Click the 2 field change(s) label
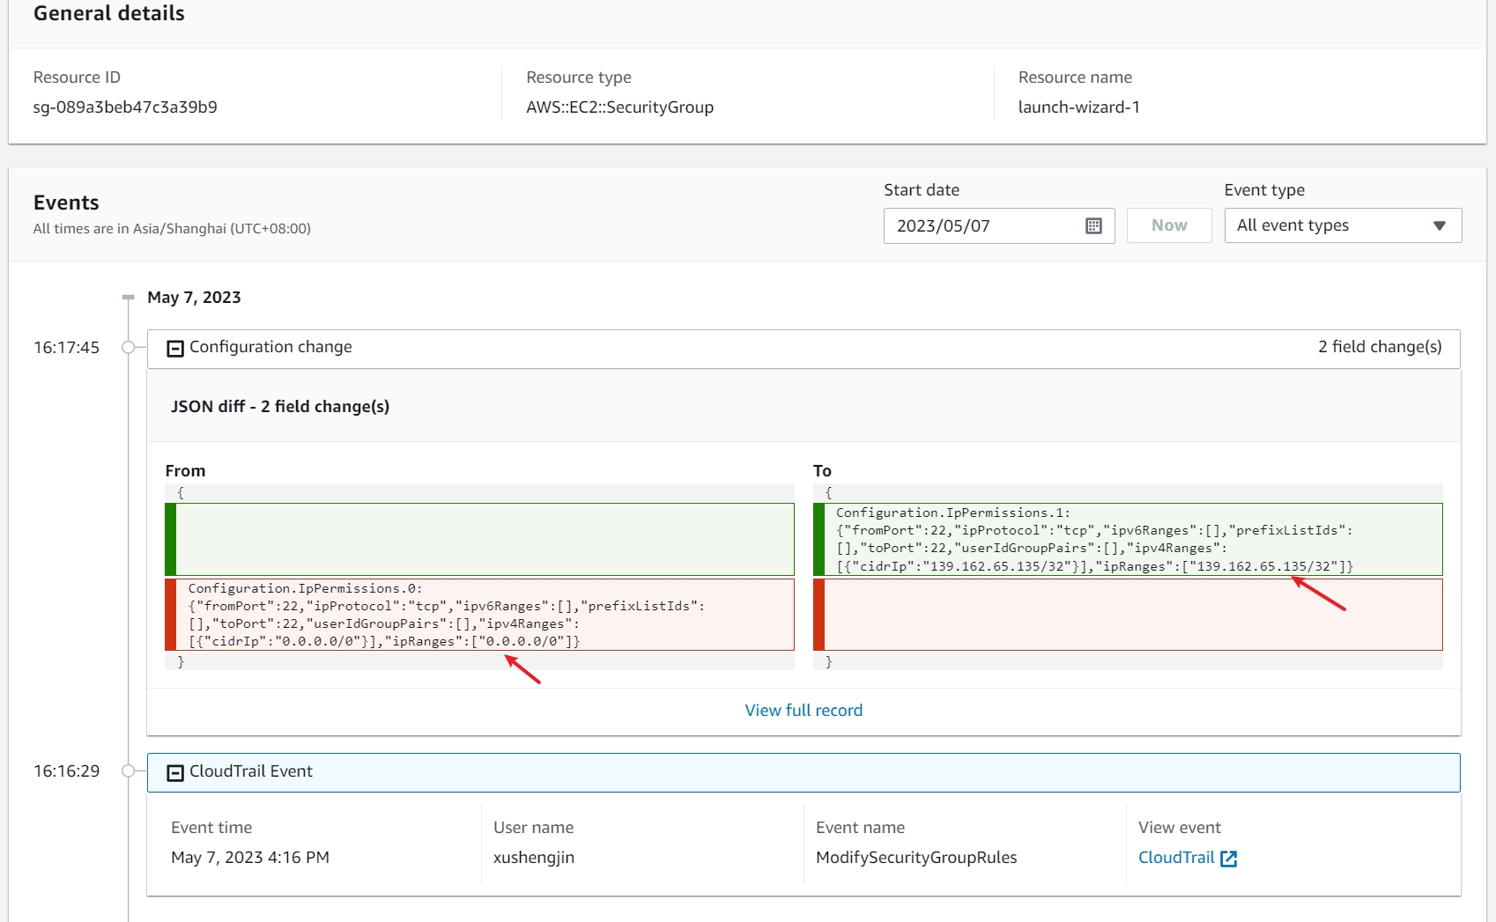This screenshot has width=1496, height=922. tap(1379, 347)
